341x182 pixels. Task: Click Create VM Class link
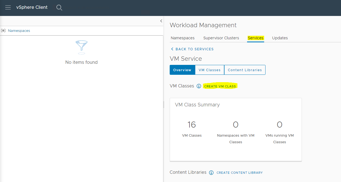220,86
